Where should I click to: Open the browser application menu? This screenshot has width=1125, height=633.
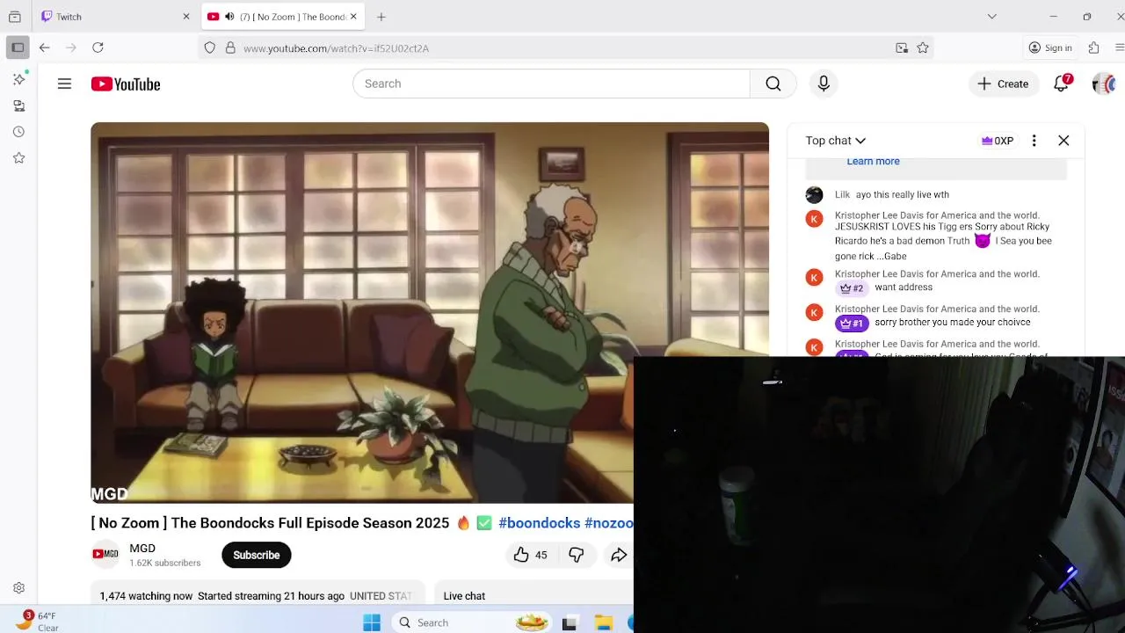click(x=1119, y=47)
